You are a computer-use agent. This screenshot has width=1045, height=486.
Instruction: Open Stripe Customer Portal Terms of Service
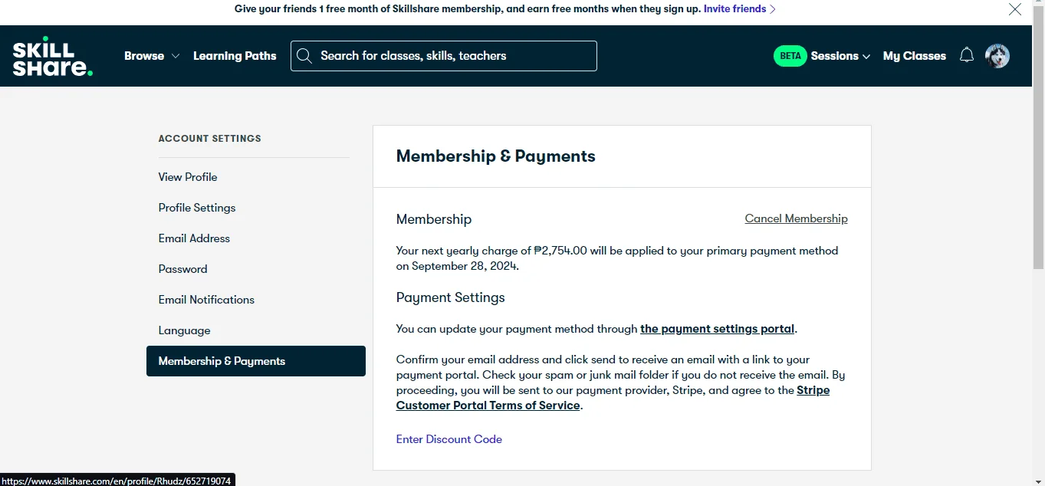coord(613,398)
